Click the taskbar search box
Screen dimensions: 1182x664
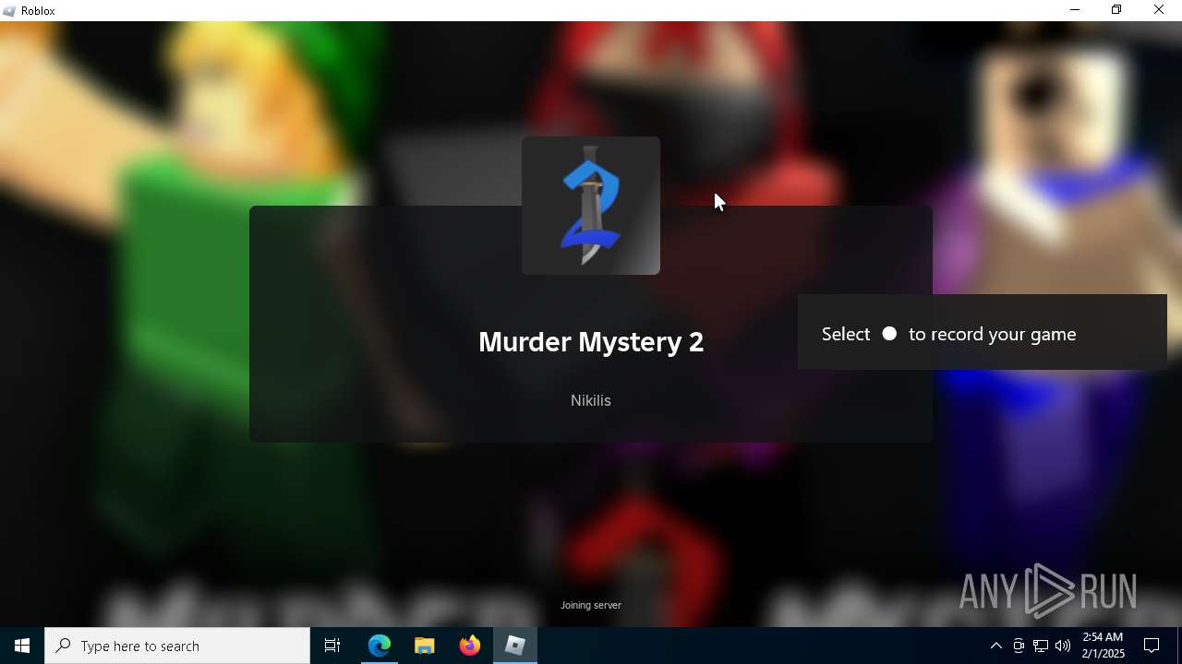pos(177,646)
